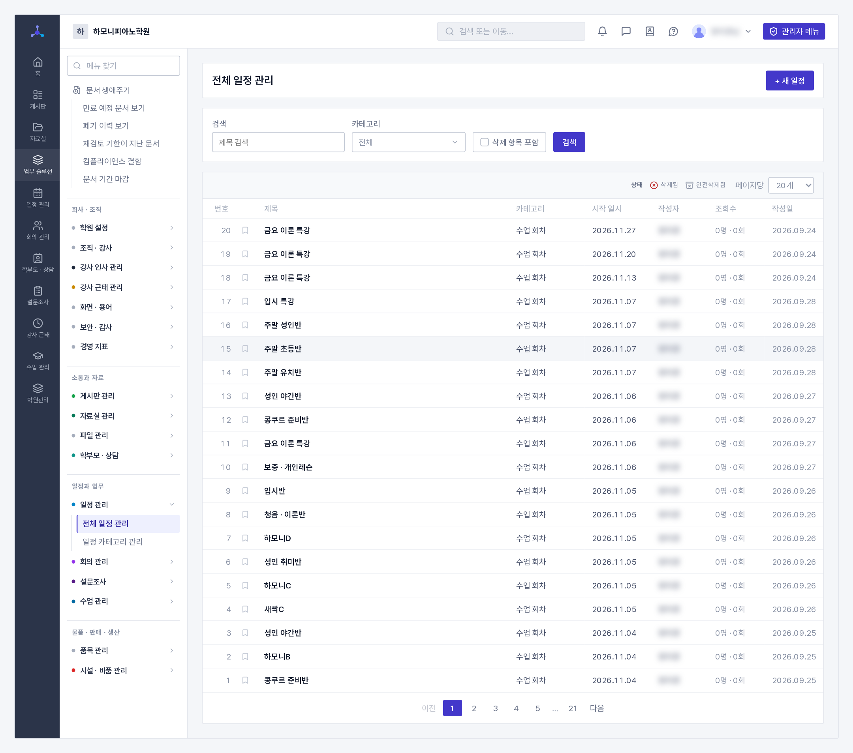
Task: Click the app logo at top left
Action: [38, 31]
